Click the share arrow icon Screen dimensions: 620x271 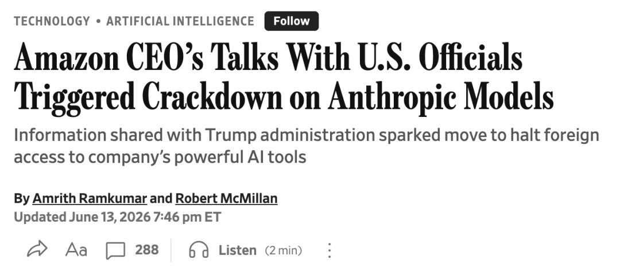(37, 250)
